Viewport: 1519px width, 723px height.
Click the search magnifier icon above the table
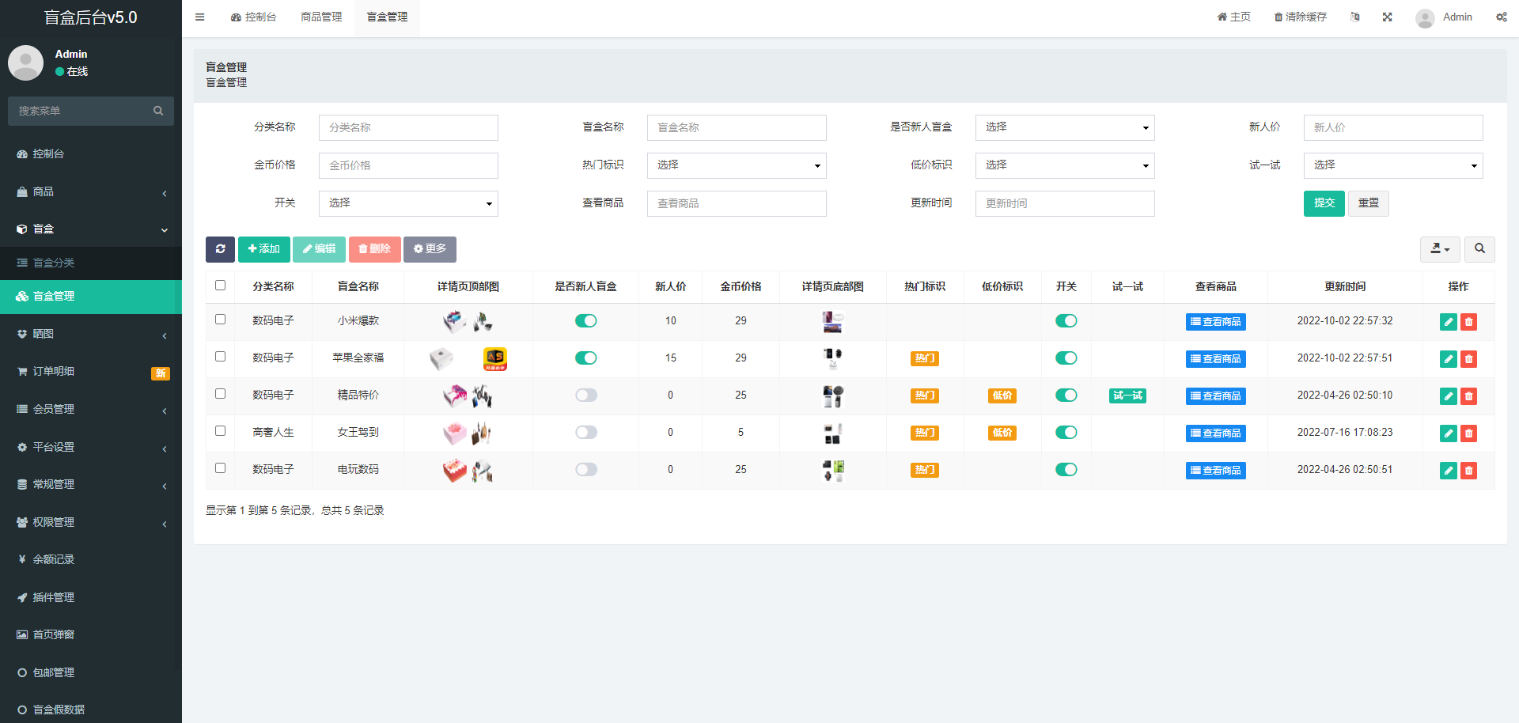tap(1479, 249)
